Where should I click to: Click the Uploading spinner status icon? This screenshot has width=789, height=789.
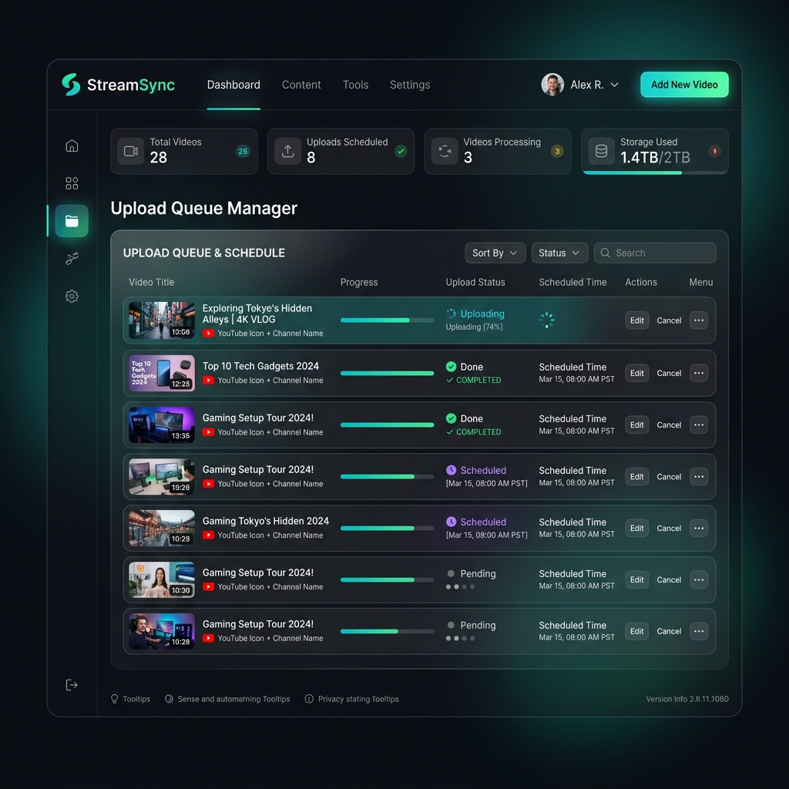pyautogui.click(x=452, y=314)
